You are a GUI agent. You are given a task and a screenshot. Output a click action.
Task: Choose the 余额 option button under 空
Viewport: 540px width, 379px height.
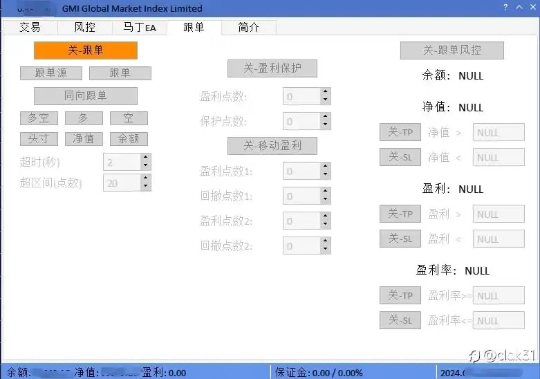pos(129,139)
